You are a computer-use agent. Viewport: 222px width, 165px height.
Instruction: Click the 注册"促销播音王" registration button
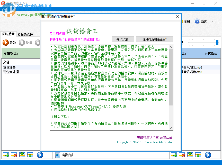155,39
